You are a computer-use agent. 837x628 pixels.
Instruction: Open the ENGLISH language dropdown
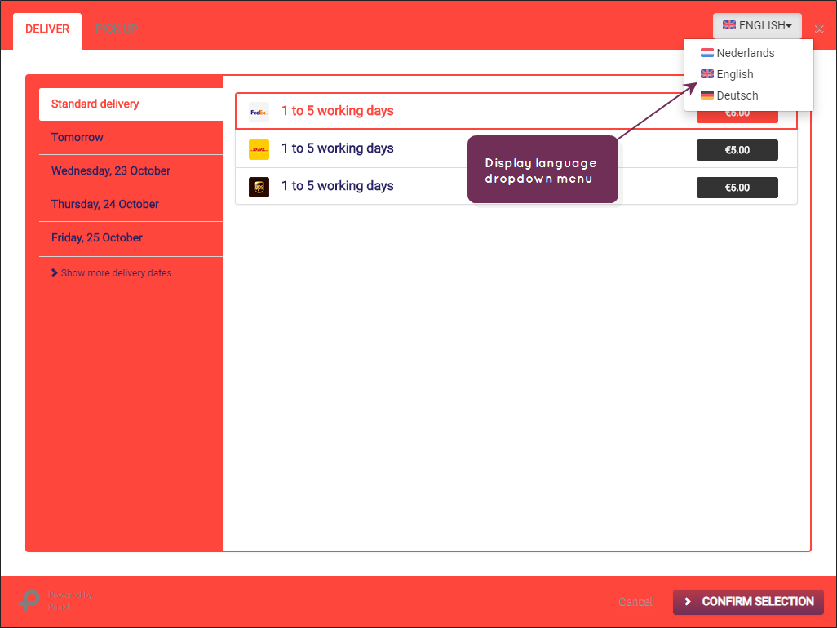(757, 25)
